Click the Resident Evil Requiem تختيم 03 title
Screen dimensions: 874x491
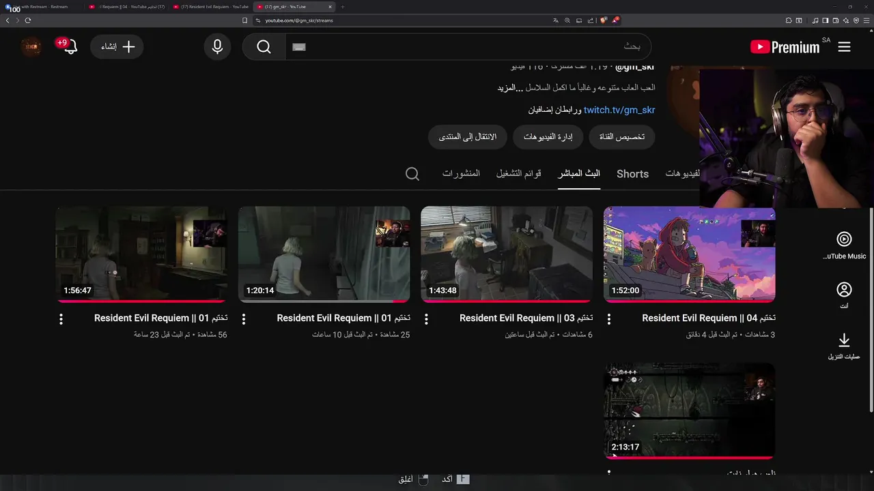pos(526,318)
